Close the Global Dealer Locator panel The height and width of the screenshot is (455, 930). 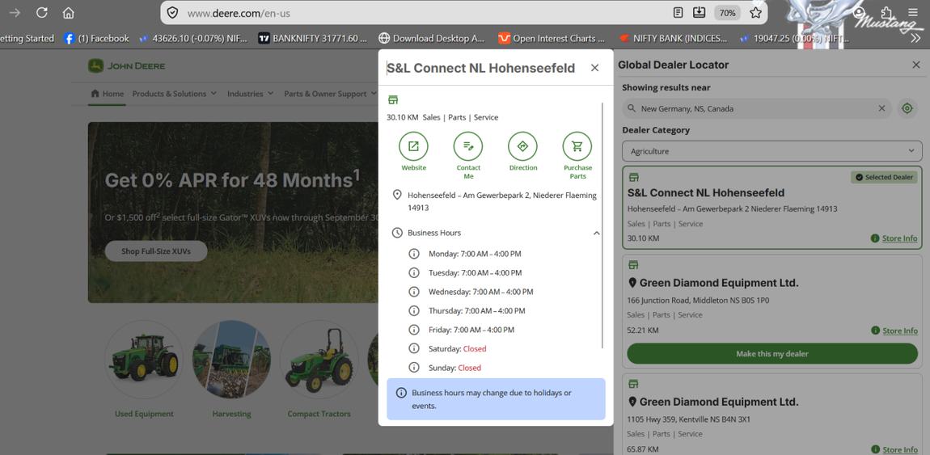(x=915, y=65)
